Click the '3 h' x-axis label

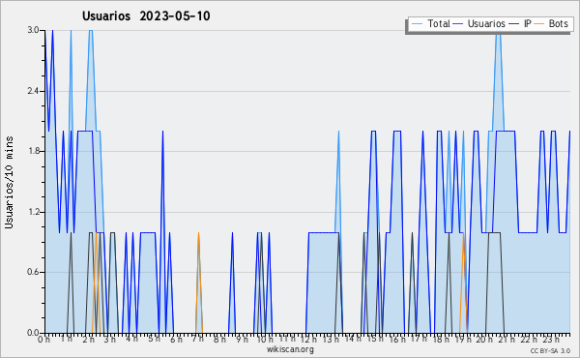110,339
